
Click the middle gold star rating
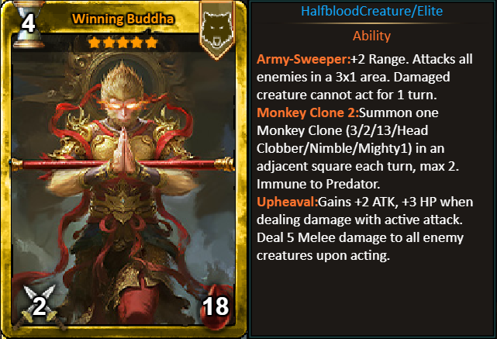tap(123, 42)
